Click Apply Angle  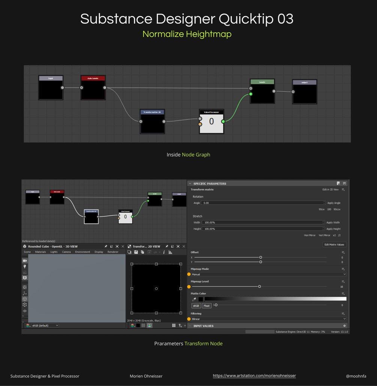pos(334,203)
